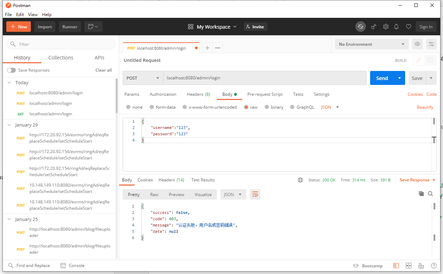Click the pencil build mode icon
Viewport: 443px width, 274px height.
(x=418, y=60)
